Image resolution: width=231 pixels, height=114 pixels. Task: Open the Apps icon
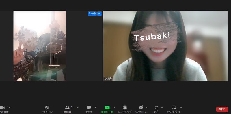click(157, 108)
